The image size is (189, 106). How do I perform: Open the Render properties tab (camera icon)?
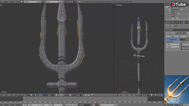[x=171, y=22]
